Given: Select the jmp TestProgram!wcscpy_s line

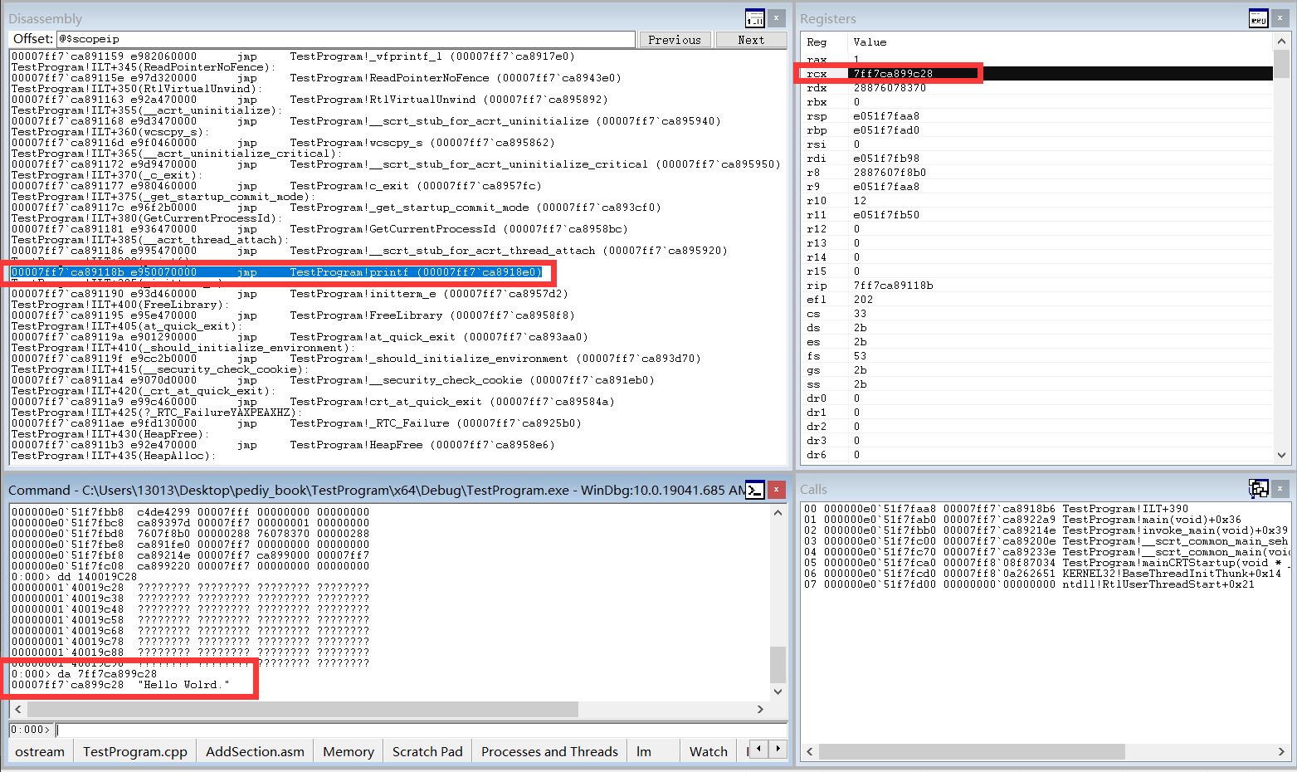Looking at the screenshot, I should [284, 143].
